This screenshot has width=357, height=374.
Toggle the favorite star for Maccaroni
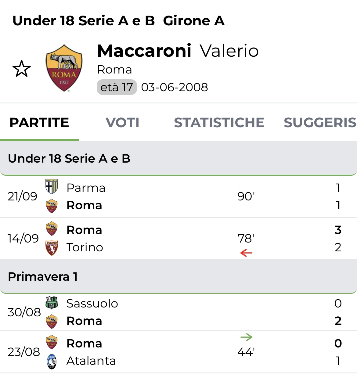click(22, 69)
